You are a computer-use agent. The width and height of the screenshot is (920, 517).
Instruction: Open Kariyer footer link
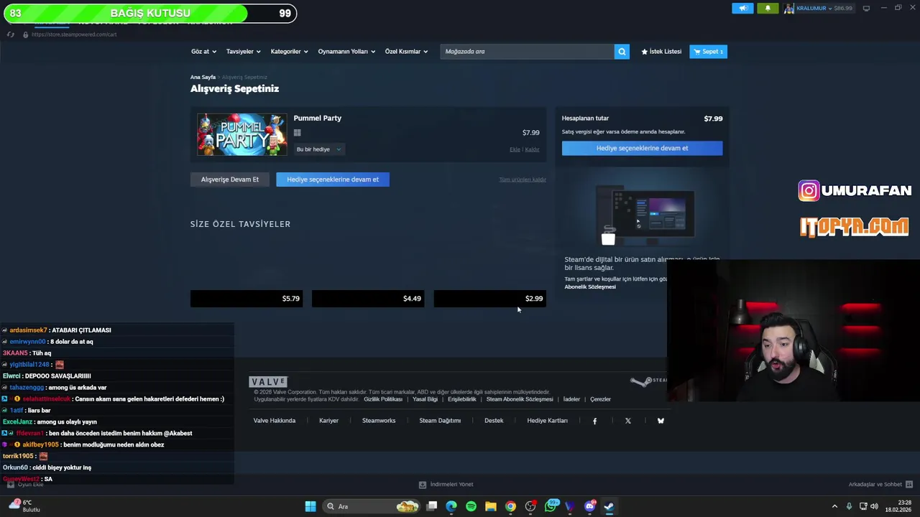[x=328, y=421]
